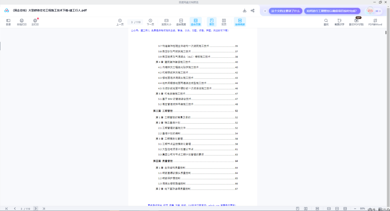Ask the 工期管控 question suggestion
Viewport: 390px width, 211px height.
point(332,11)
